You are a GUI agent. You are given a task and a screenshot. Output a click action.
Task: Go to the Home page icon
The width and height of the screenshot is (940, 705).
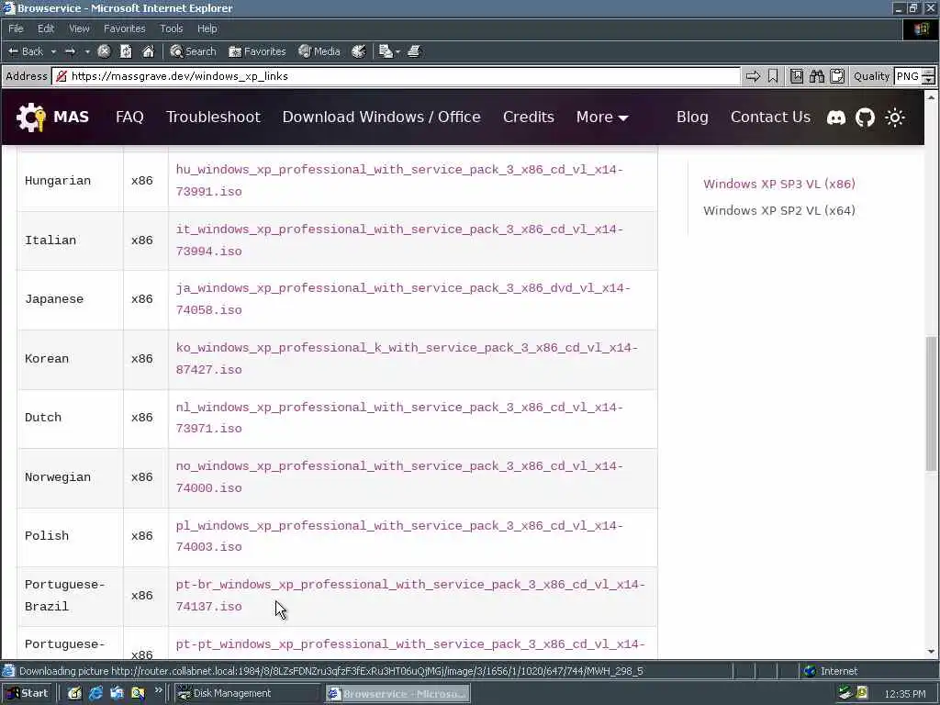(148, 51)
